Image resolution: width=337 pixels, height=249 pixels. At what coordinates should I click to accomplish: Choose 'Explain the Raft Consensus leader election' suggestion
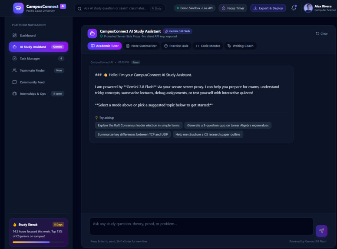(139, 125)
